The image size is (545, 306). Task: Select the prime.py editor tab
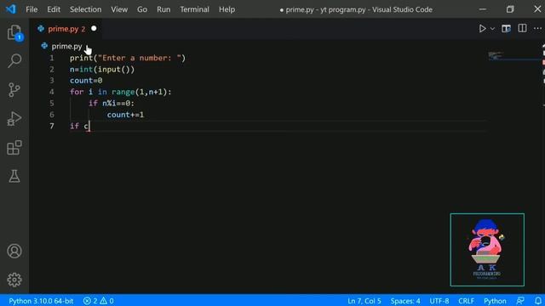pos(66,29)
